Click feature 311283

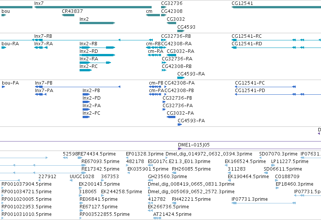tap(229, 173)
